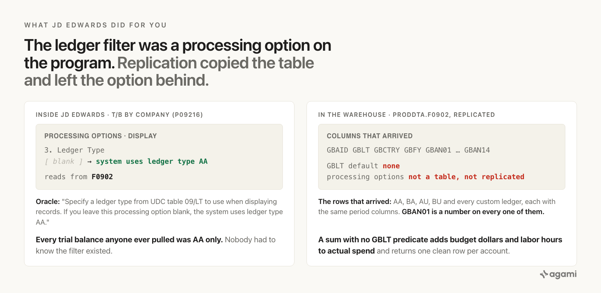Click green text 'system uses ledger type AA'
601x293 pixels.
152,162
